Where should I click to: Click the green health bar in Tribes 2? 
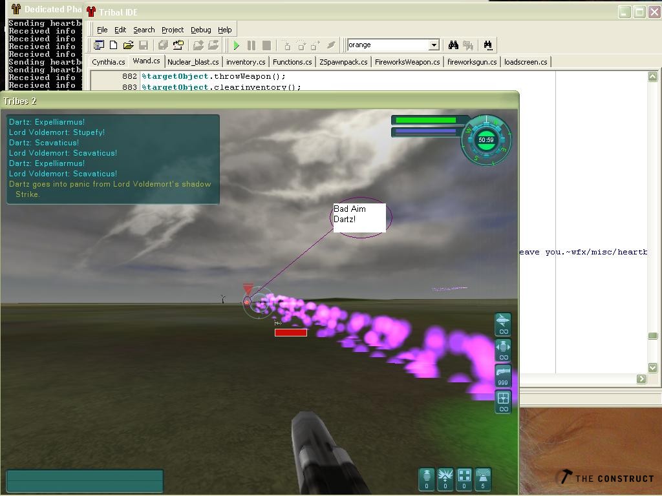pyautogui.click(x=425, y=120)
